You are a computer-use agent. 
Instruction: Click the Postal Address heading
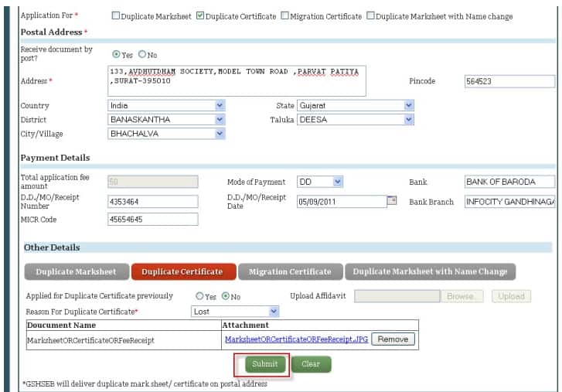51,32
